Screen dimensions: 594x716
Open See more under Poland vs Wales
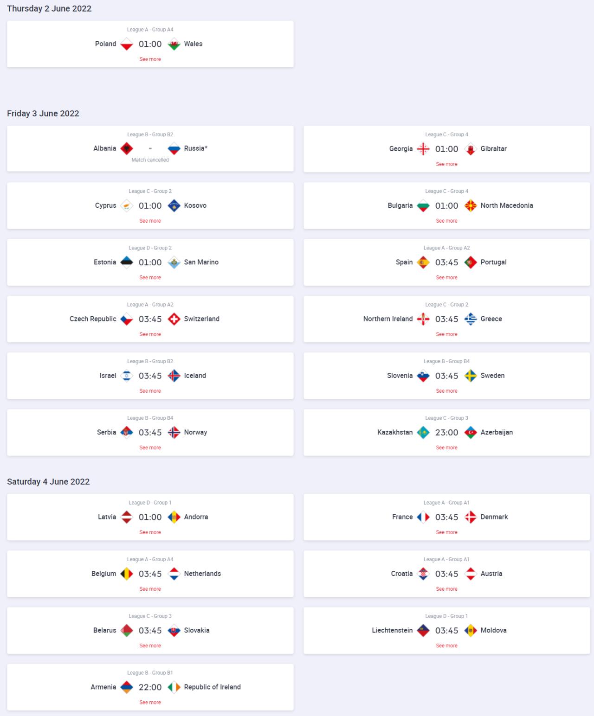coord(150,59)
